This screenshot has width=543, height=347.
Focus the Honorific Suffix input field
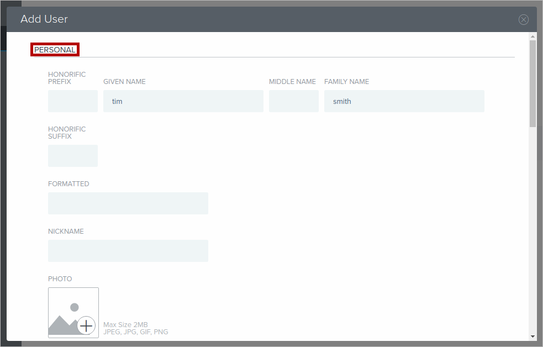tap(73, 156)
